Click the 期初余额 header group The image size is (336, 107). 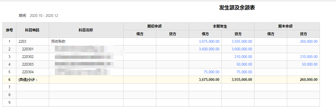156,26
